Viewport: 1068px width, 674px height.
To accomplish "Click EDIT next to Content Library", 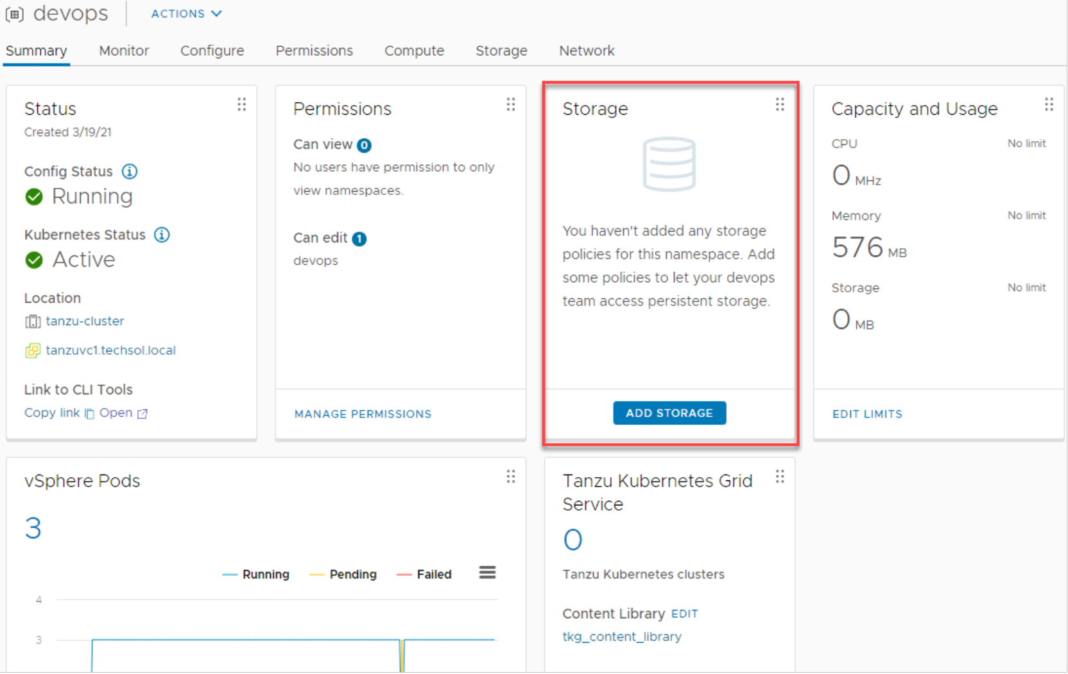I will pos(684,614).
